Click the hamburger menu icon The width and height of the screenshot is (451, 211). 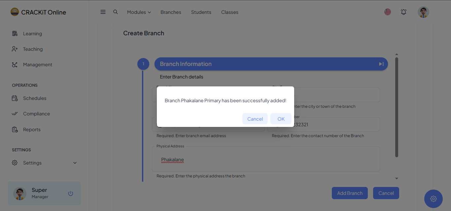[x=103, y=12]
